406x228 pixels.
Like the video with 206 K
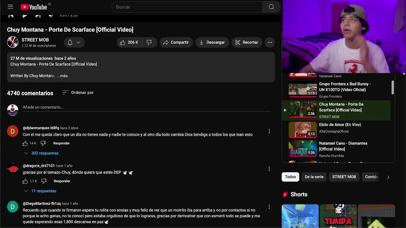click(129, 42)
